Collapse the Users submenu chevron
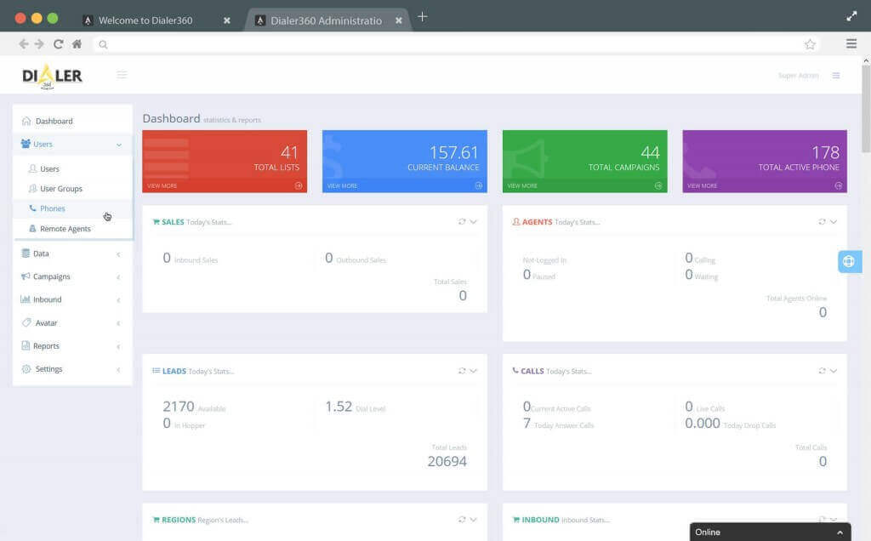The height and width of the screenshot is (541, 871). tap(118, 145)
